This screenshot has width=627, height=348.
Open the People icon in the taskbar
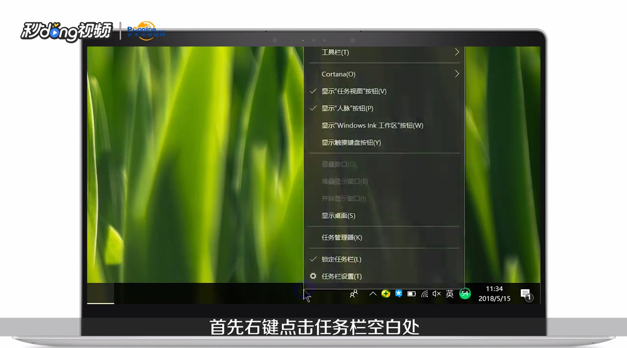354,294
